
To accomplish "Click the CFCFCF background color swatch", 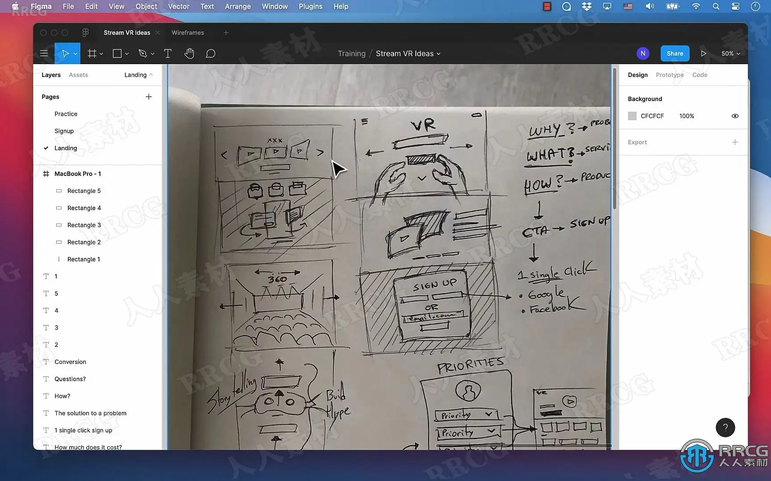I will (x=632, y=116).
